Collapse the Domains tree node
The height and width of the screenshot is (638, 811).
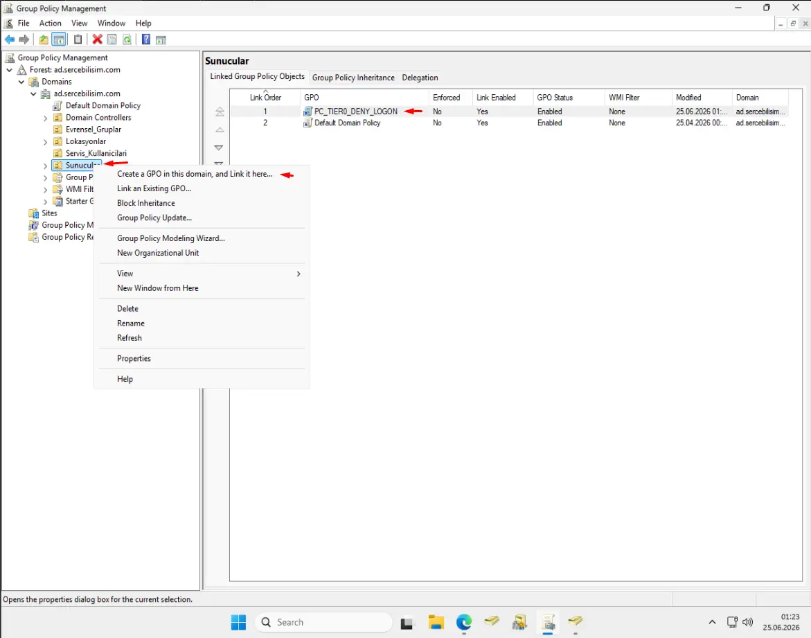pyautogui.click(x=21, y=82)
